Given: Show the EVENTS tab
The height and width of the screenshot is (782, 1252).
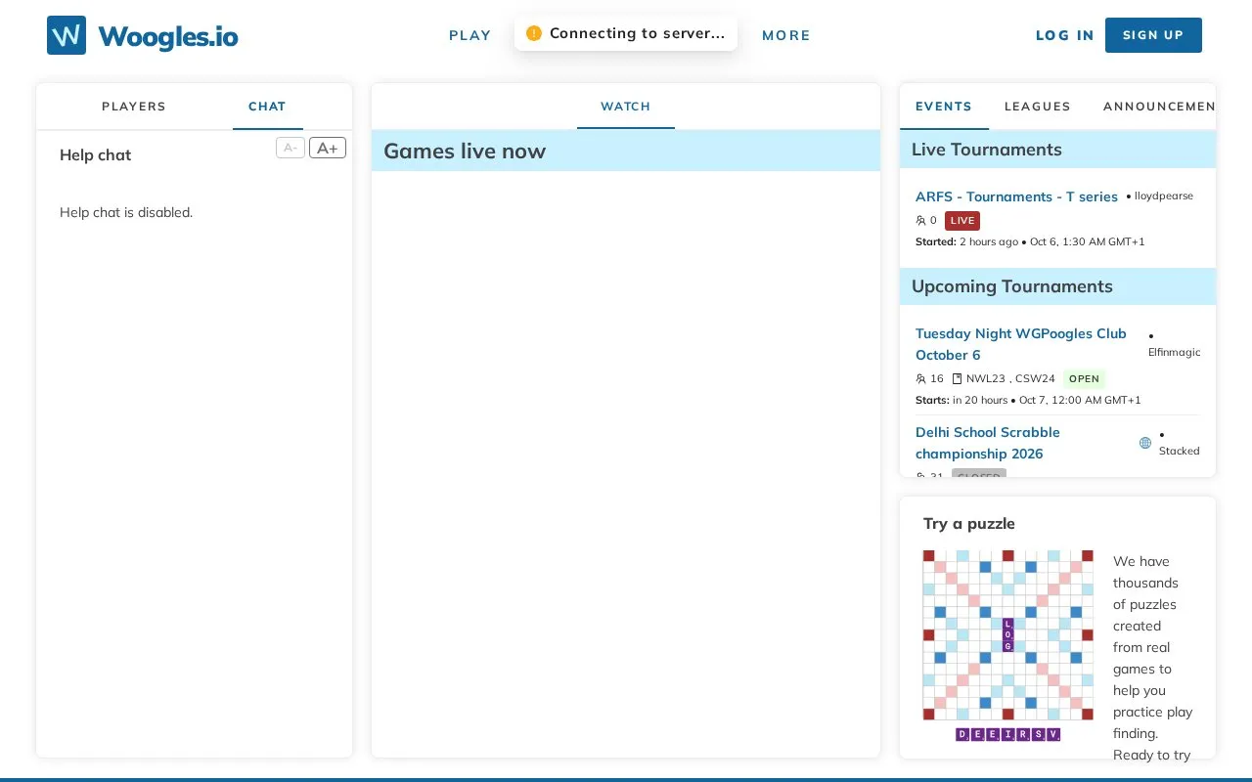Looking at the screenshot, I should coord(944,107).
